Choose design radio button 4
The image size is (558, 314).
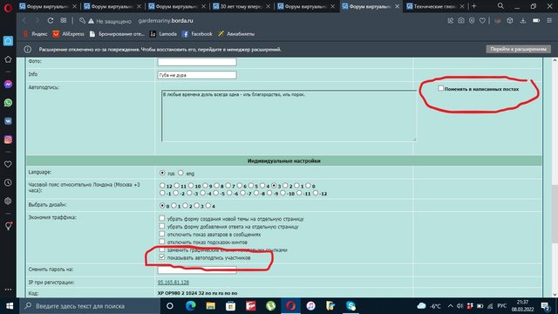coord(208,206)
